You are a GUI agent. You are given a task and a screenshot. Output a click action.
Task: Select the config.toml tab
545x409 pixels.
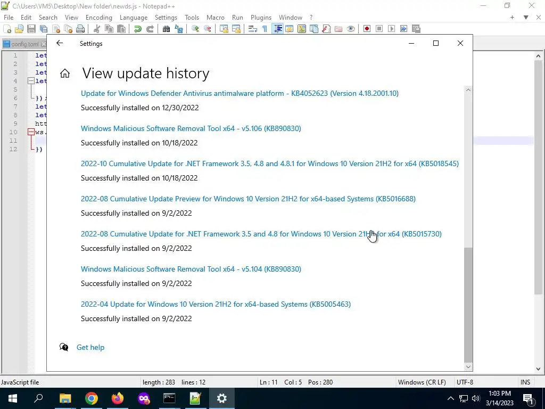(24, 44)
